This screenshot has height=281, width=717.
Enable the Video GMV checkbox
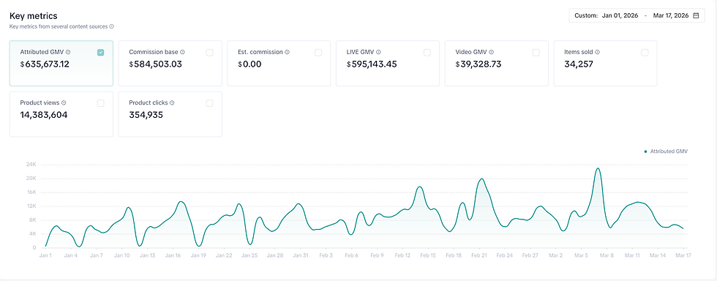click(536, 53)
